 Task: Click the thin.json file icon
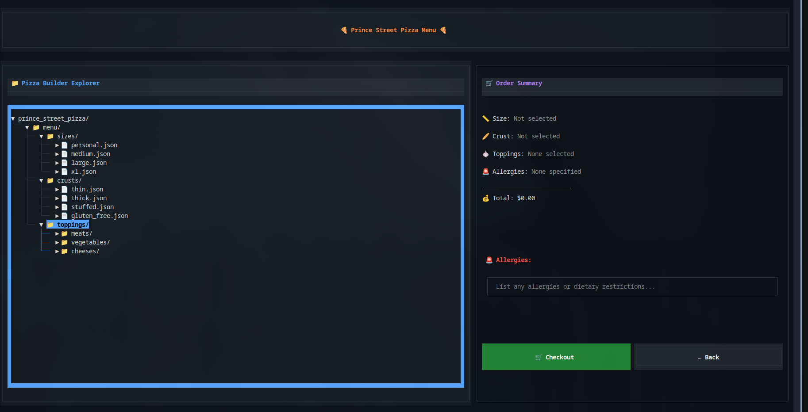coord(65,190)
